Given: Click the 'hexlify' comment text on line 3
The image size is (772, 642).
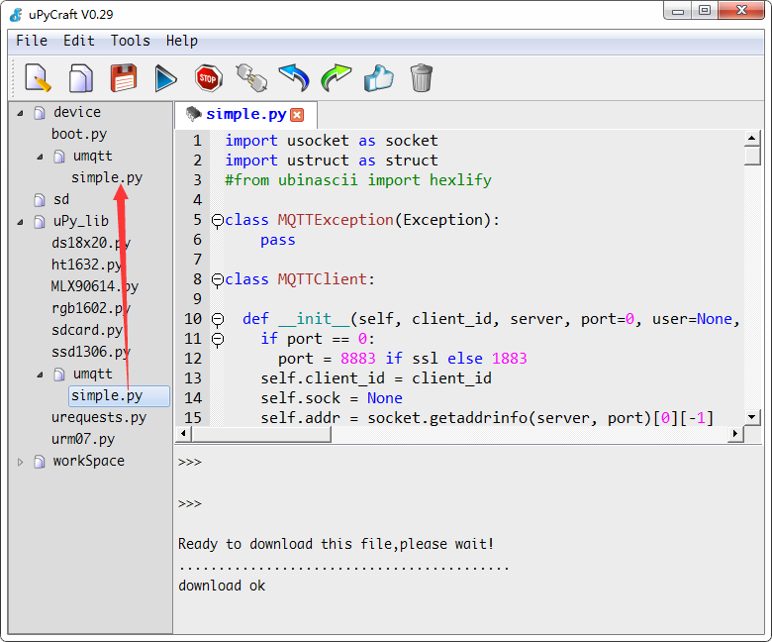Looking at the screenshot, I should 460,180.
